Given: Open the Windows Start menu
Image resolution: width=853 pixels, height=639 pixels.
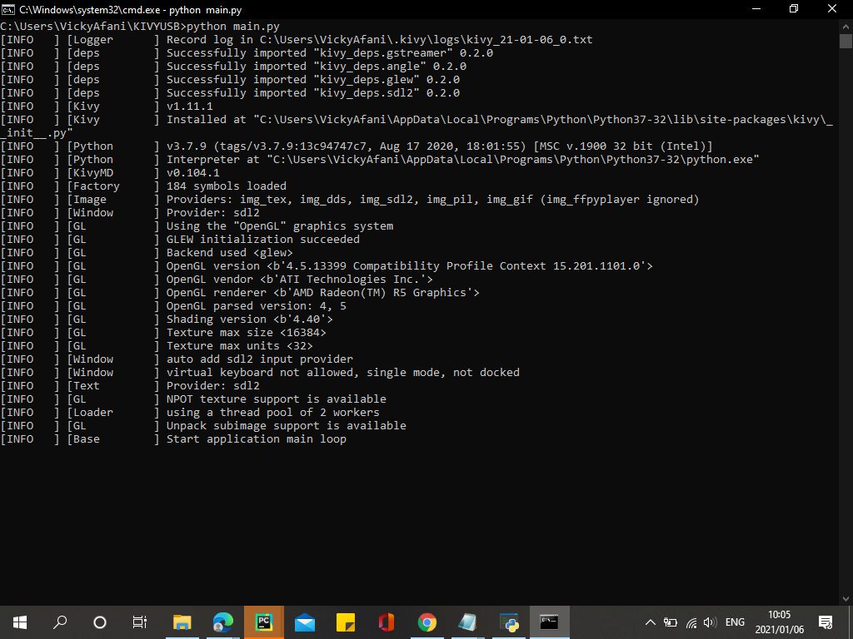Looking at the screenshot, I should pos(20,622).
